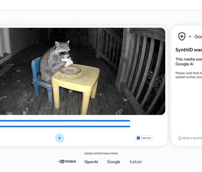Click the 'SynthID was' heading text
This screenshot has height=172, width=202.
coord(189,50)
